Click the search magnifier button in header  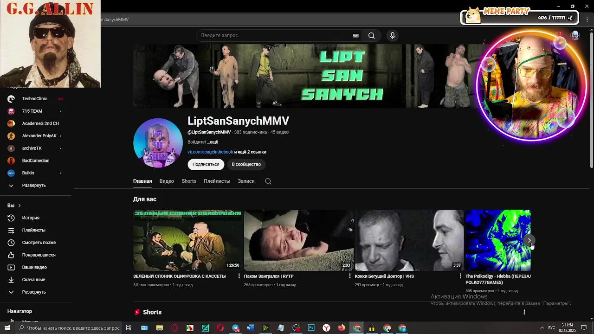point(371,35)
